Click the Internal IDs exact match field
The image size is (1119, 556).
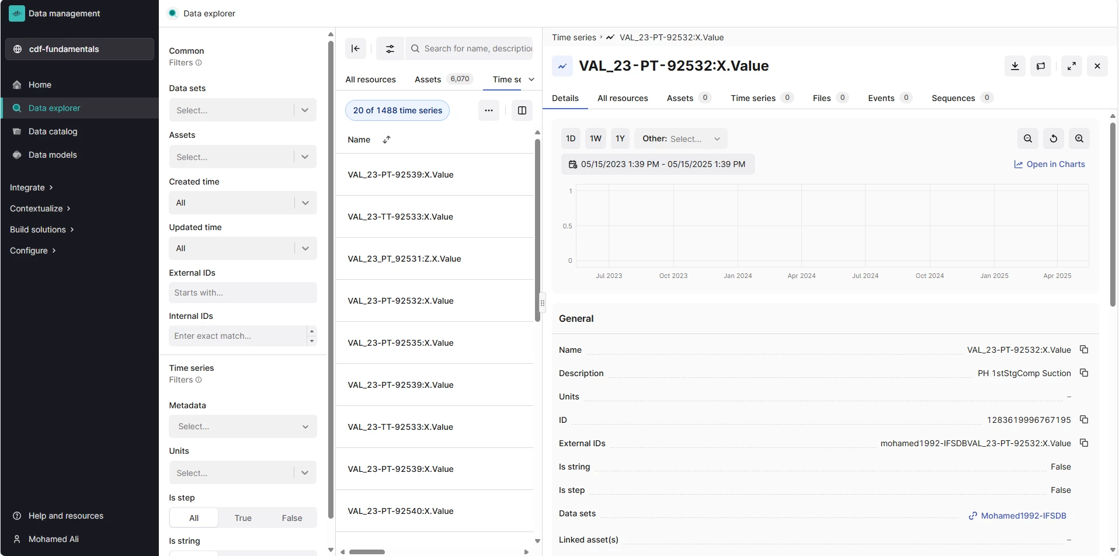[238, 336]
